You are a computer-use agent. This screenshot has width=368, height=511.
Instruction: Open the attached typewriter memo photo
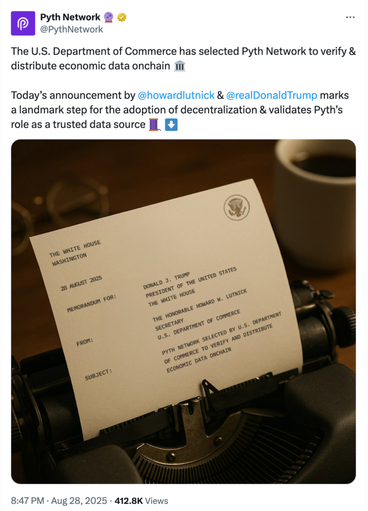184,311
